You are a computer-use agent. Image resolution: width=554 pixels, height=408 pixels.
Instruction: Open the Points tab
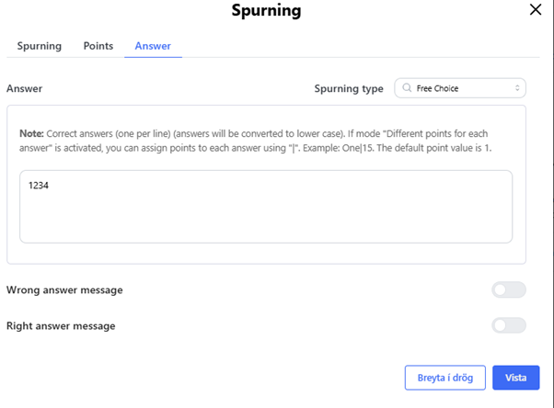click(98, 46)
